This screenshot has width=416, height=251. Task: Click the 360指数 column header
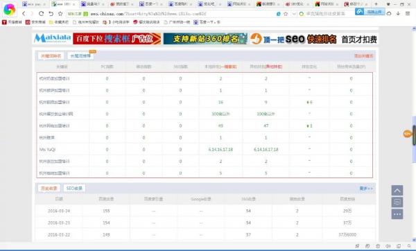180,67
